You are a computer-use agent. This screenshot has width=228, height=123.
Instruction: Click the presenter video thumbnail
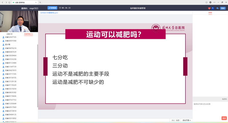click(19, 22)
